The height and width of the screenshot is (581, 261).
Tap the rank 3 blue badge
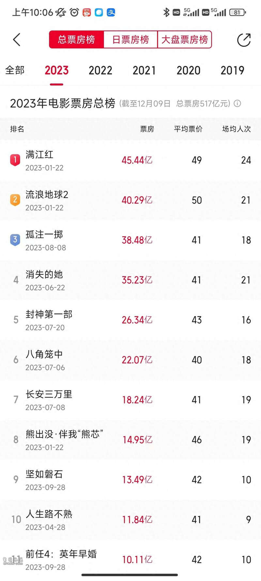pos(15,240)
